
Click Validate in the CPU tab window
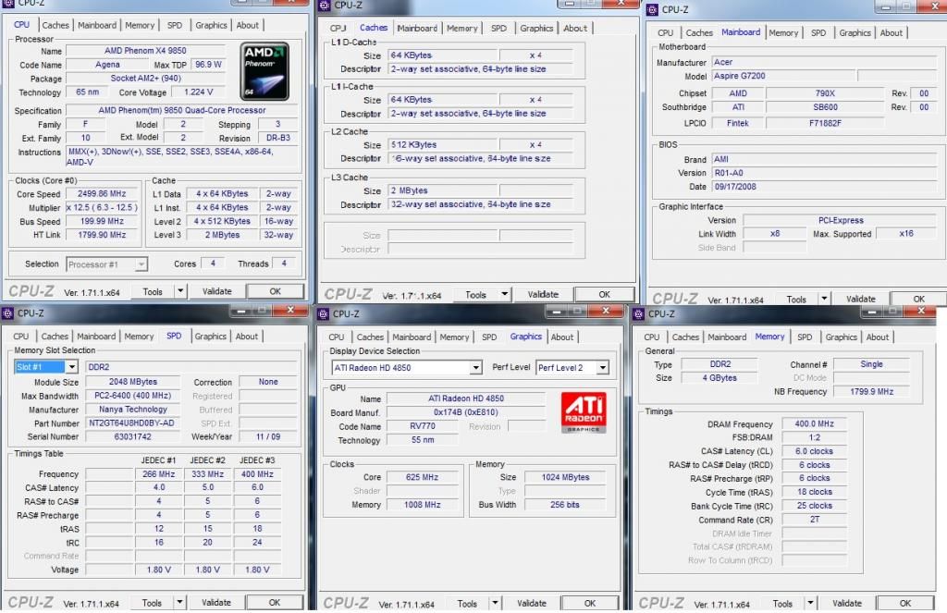pyautogui.click(x=216, y=291)
